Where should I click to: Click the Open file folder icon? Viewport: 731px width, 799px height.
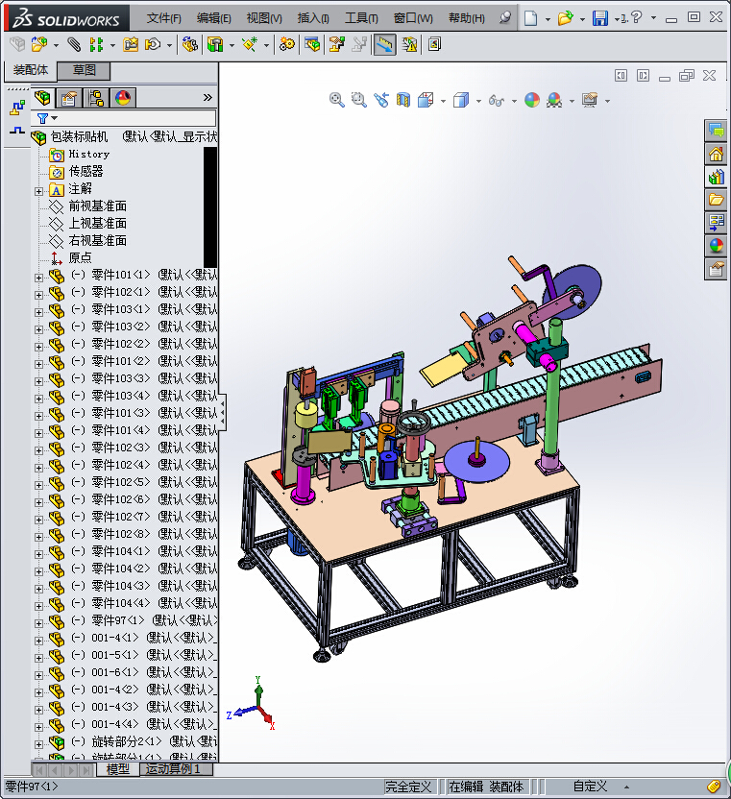[565, 18]
